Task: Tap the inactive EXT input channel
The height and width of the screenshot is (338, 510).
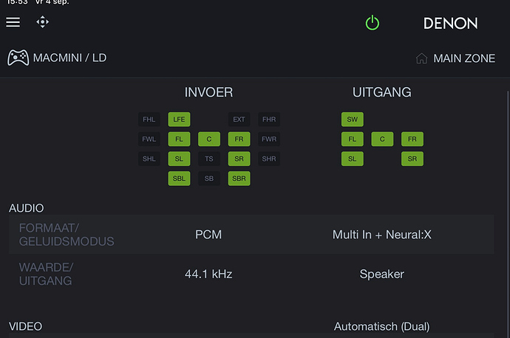Action: 239,120
